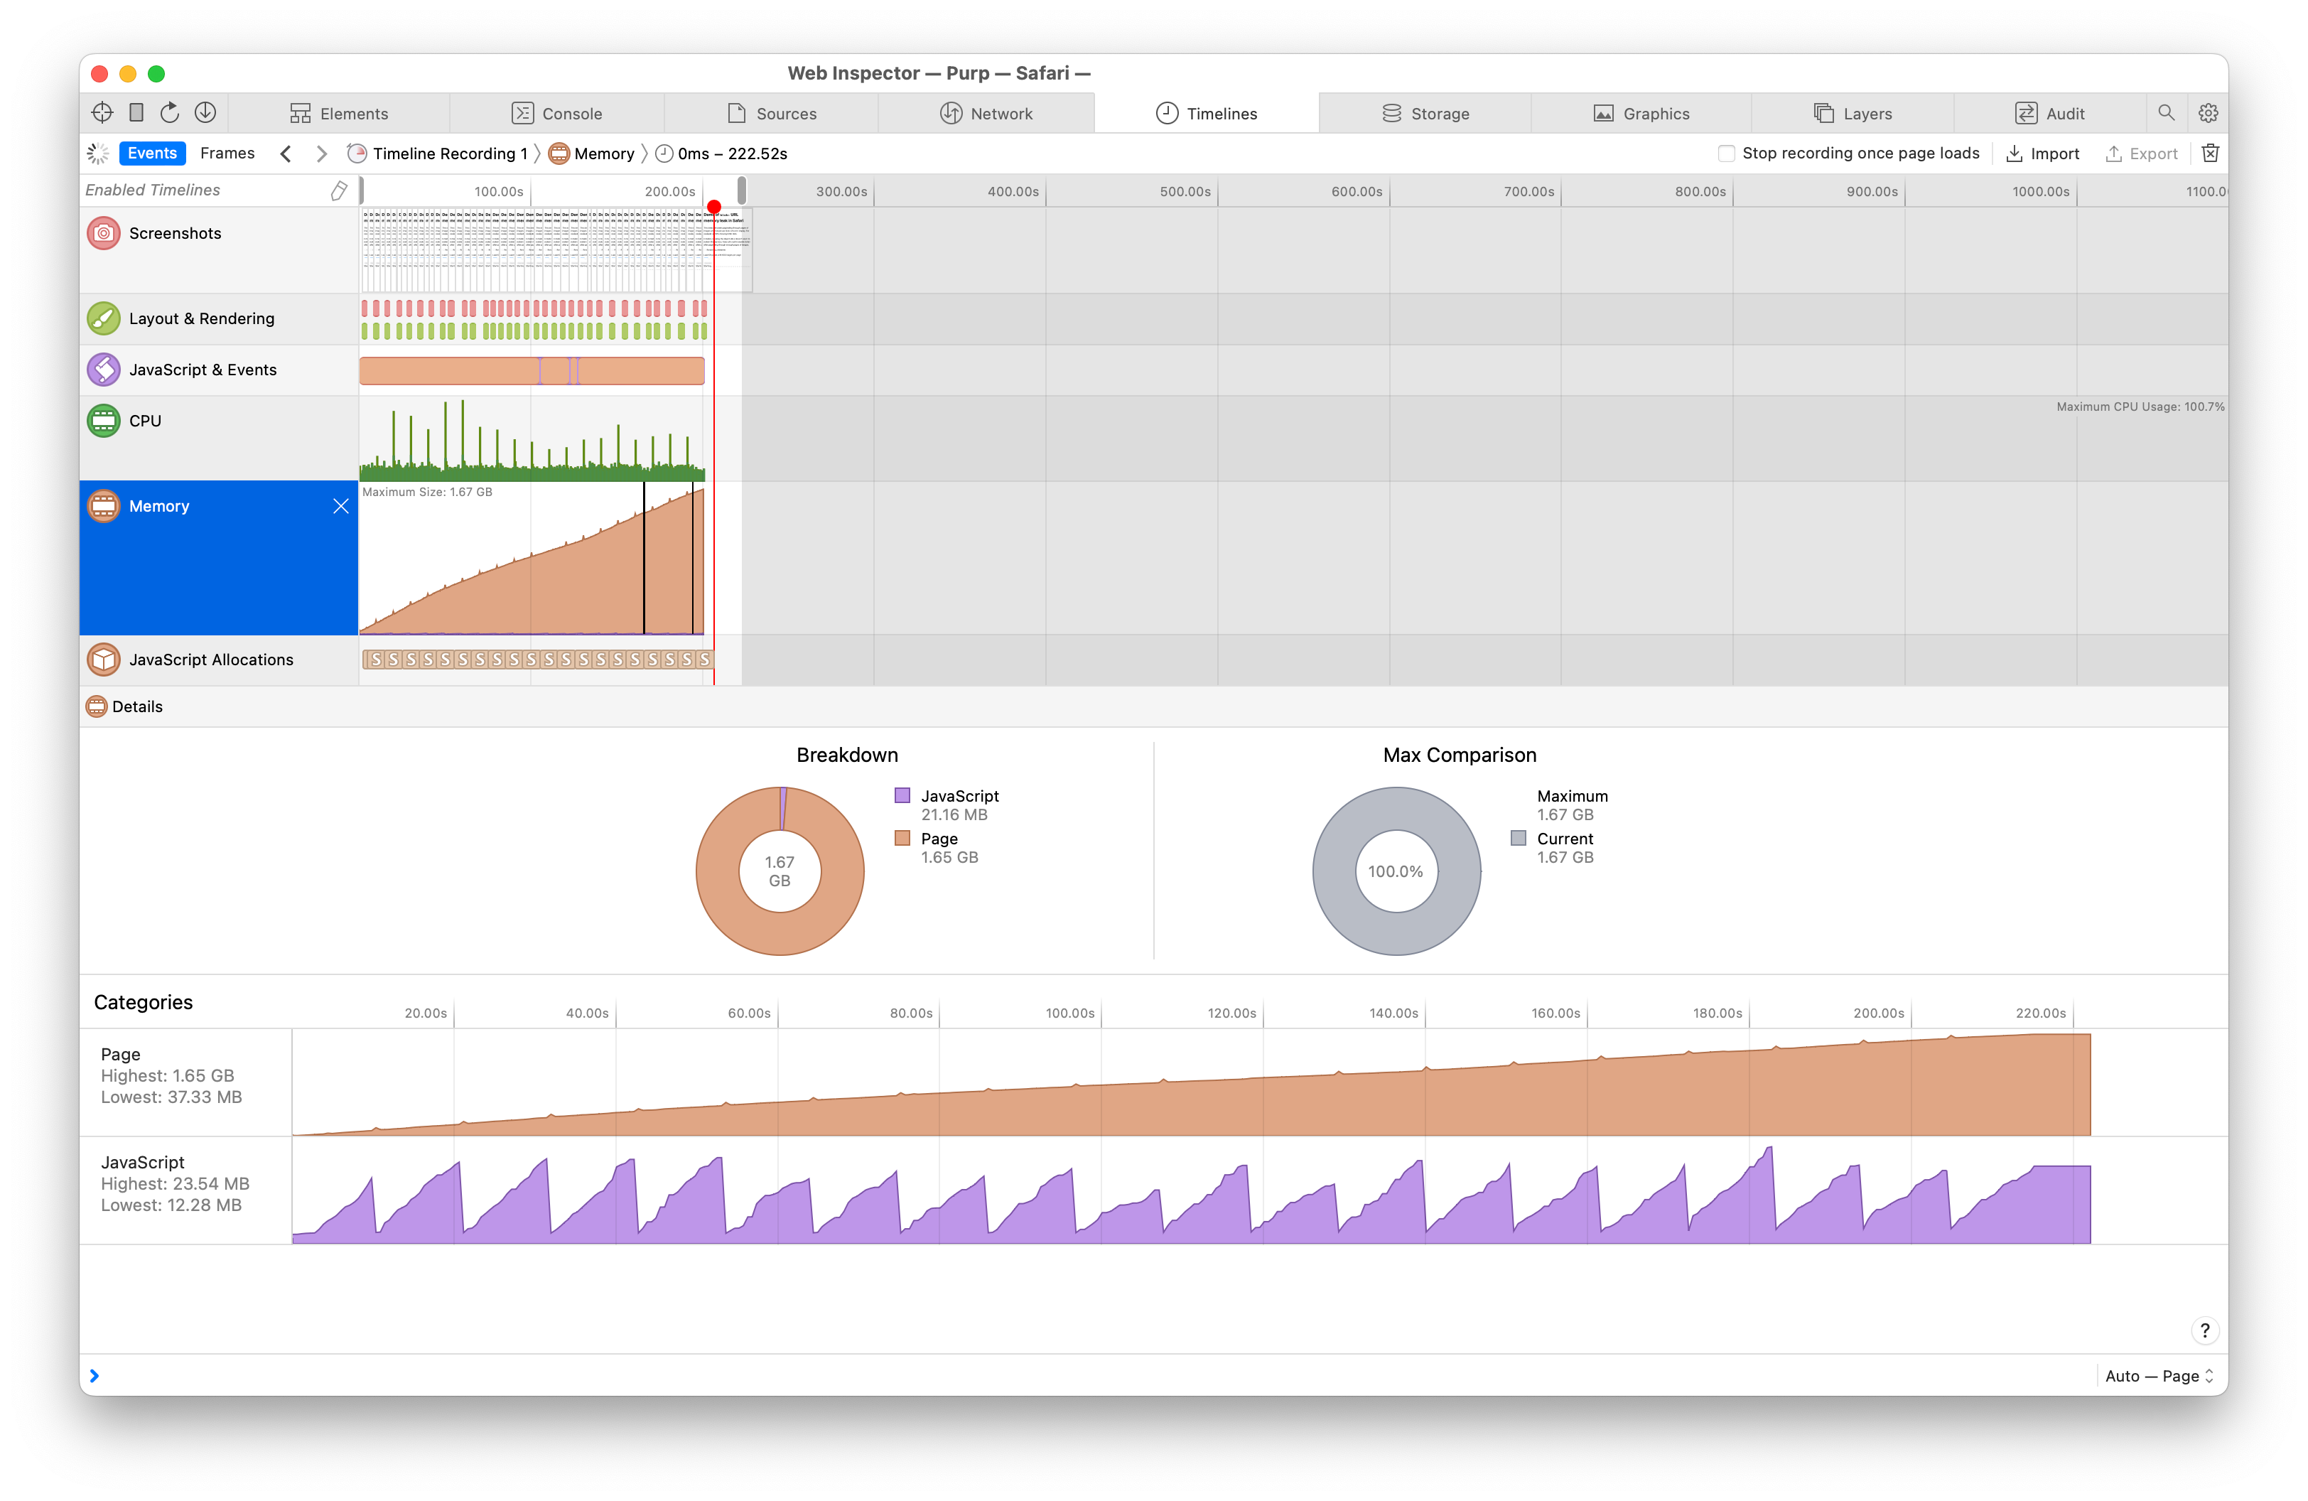
Task: Click the help question mark button
Action: click(2204, 1330)
